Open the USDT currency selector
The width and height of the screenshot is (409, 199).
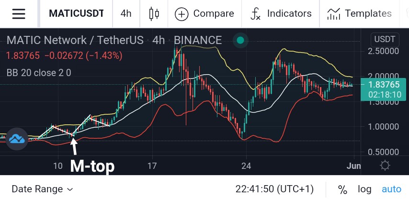385,40
